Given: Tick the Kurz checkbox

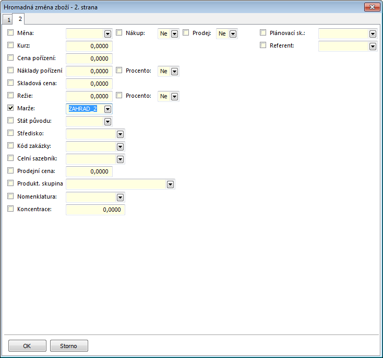Looking at the screenshot, I should tap(10, 45).
